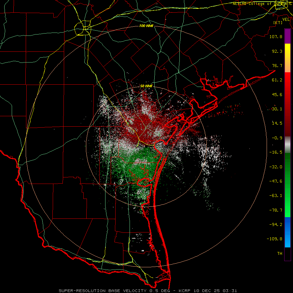Click the [KT] units label

(x=278, y=22)
